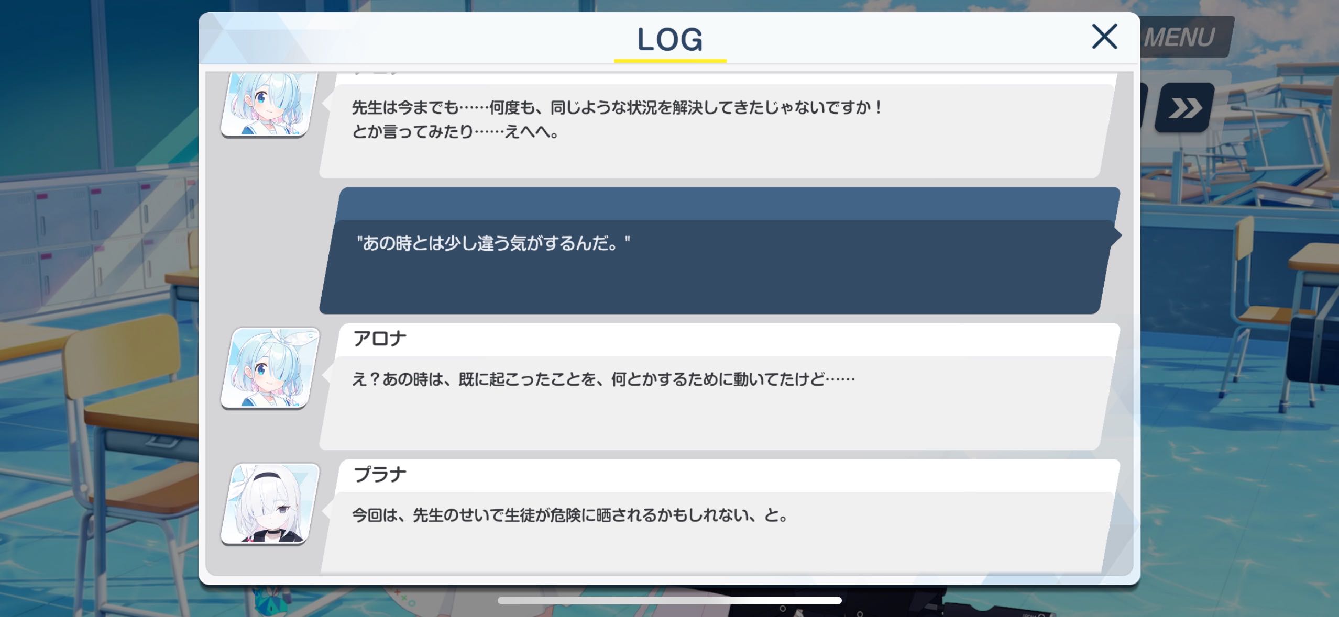1339x617 pixels.
Task: Click the right-pointing tail of sensei's bubble
Action: click(x=1116, y=235)
